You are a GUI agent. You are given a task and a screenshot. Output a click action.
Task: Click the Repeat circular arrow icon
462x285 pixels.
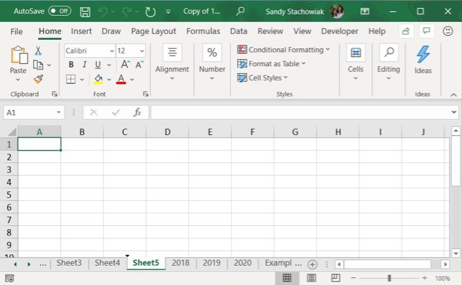pos(150,12)
